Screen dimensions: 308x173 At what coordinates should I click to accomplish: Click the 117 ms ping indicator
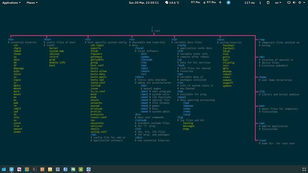pyautogui.click(x=250, y=3)
